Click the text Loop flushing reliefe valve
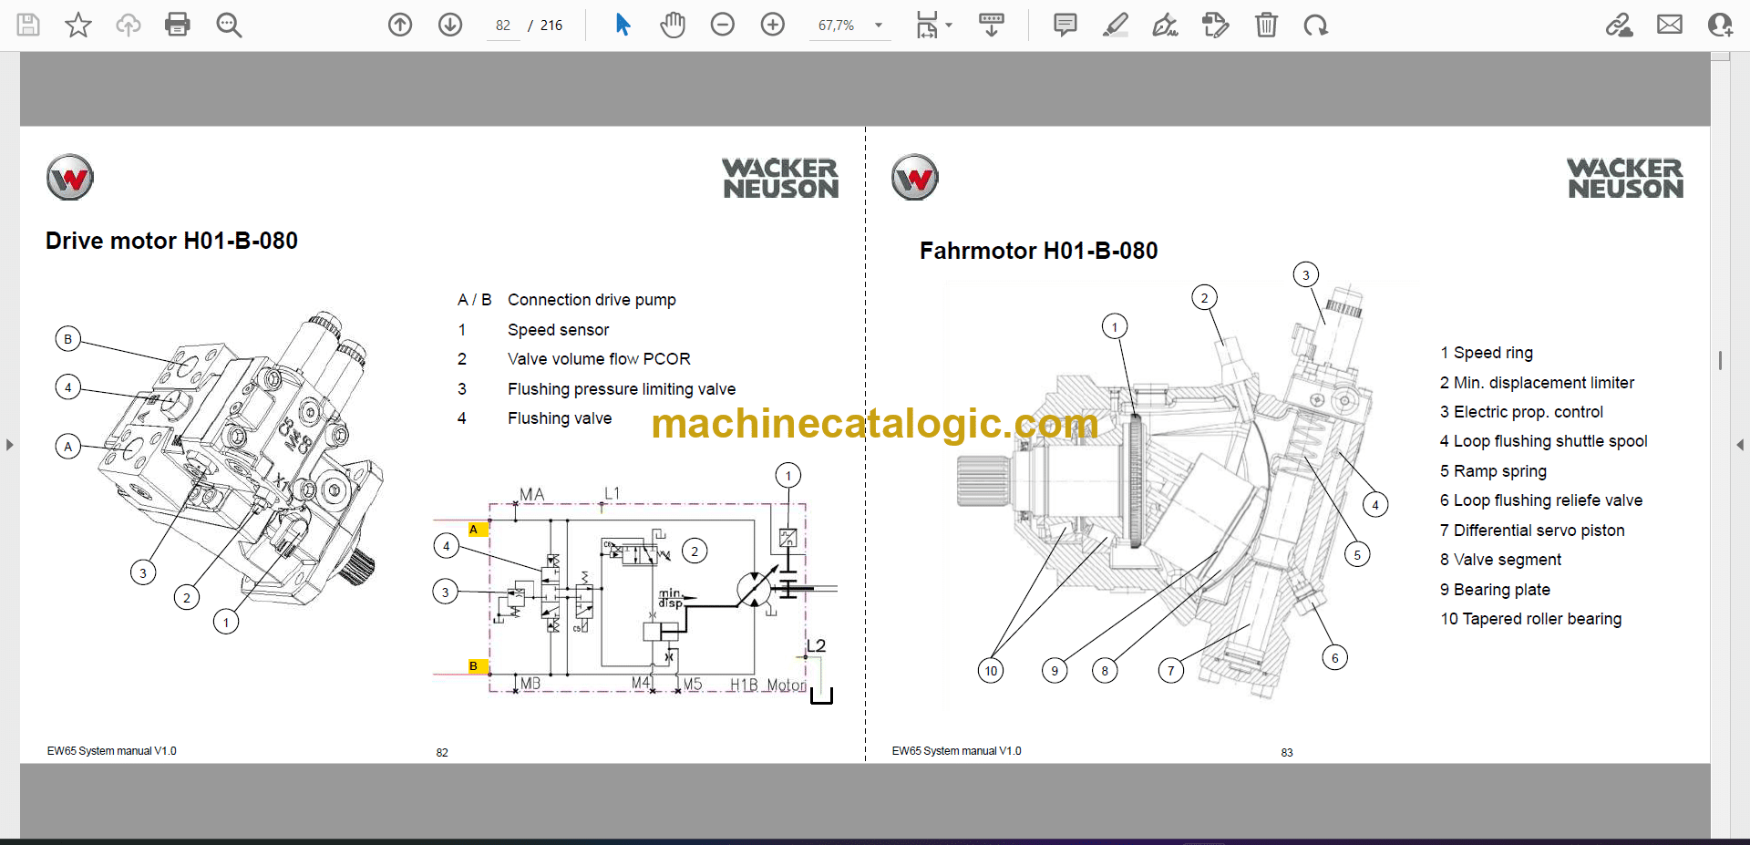 tap(1548, 500)
